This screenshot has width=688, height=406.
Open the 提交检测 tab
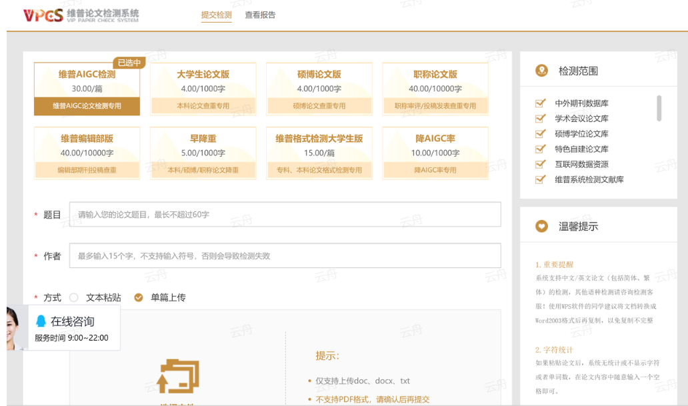click(216, 15)
